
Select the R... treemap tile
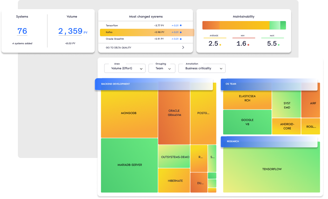pos(199,158)
